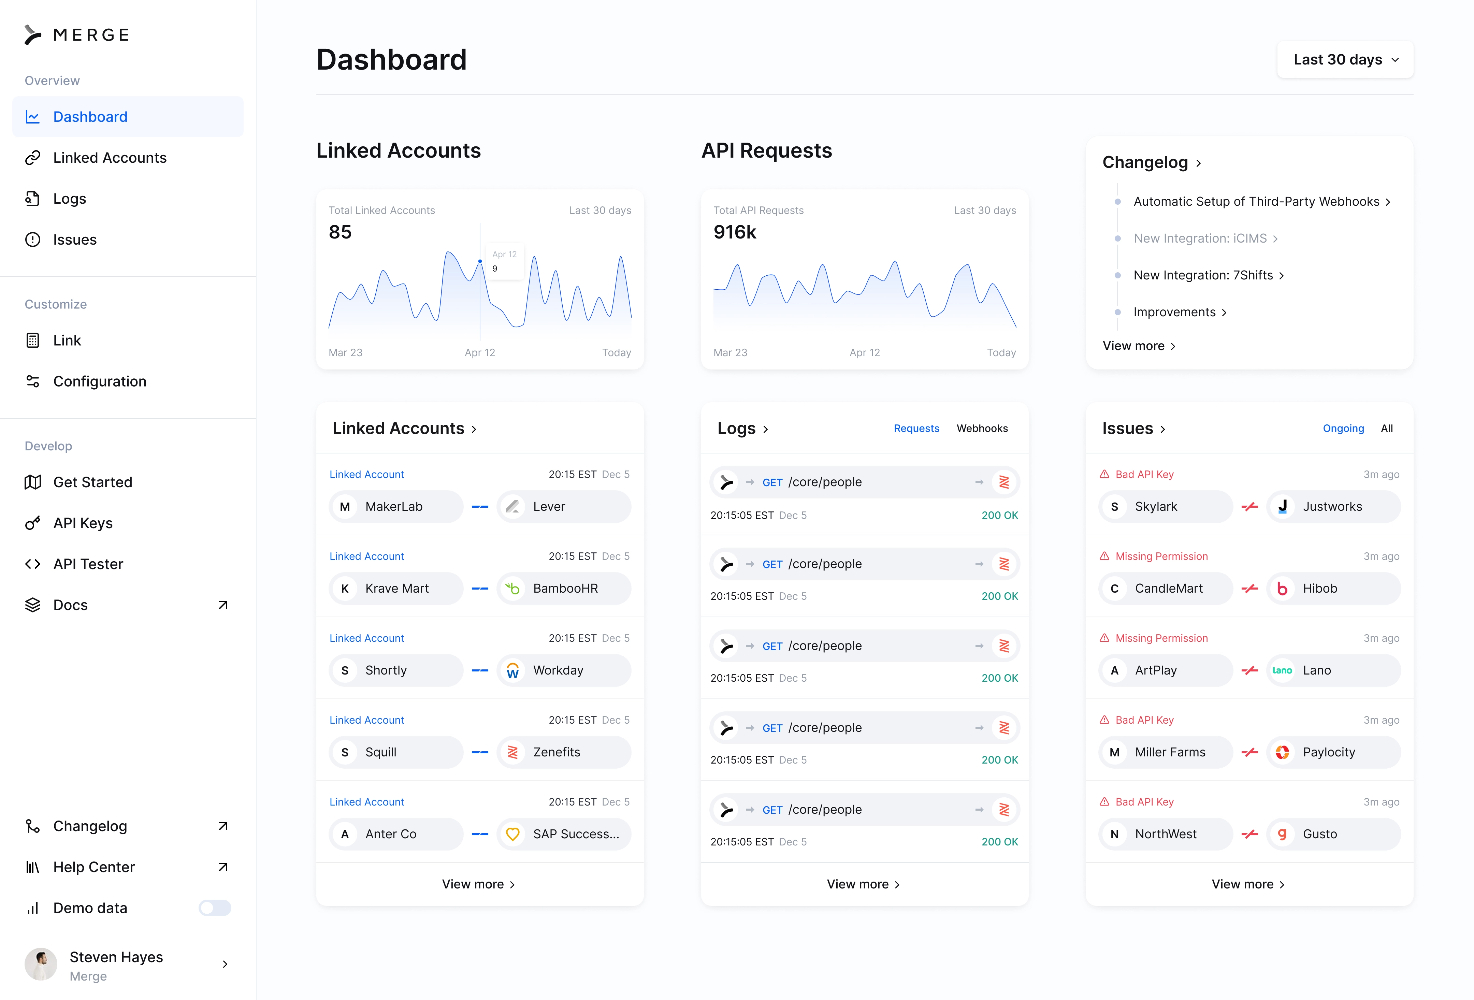The image size is (1474, 1000).
Task: Open New Integration: 7Shifts changelog entry
Action: tap(1208, 275)
